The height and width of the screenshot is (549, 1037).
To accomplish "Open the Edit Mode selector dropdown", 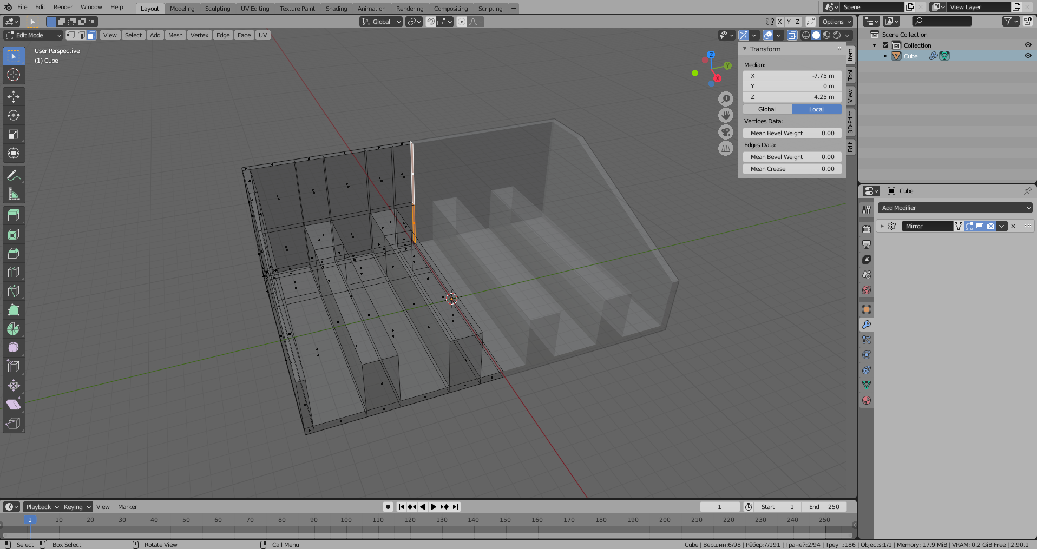I will [x=34, y=35].
